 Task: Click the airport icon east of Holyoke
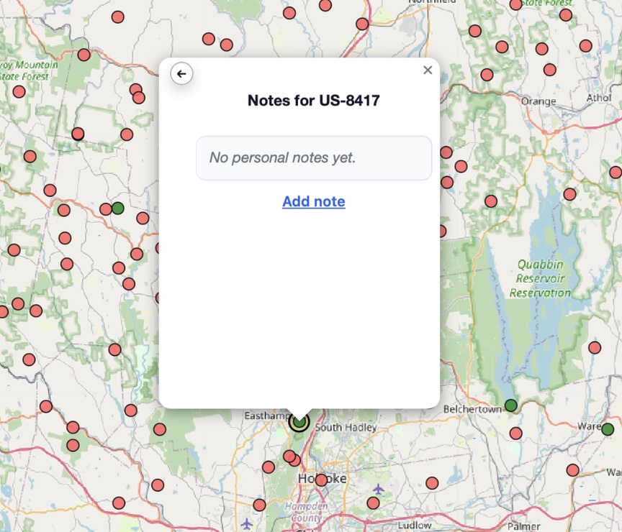378,489
